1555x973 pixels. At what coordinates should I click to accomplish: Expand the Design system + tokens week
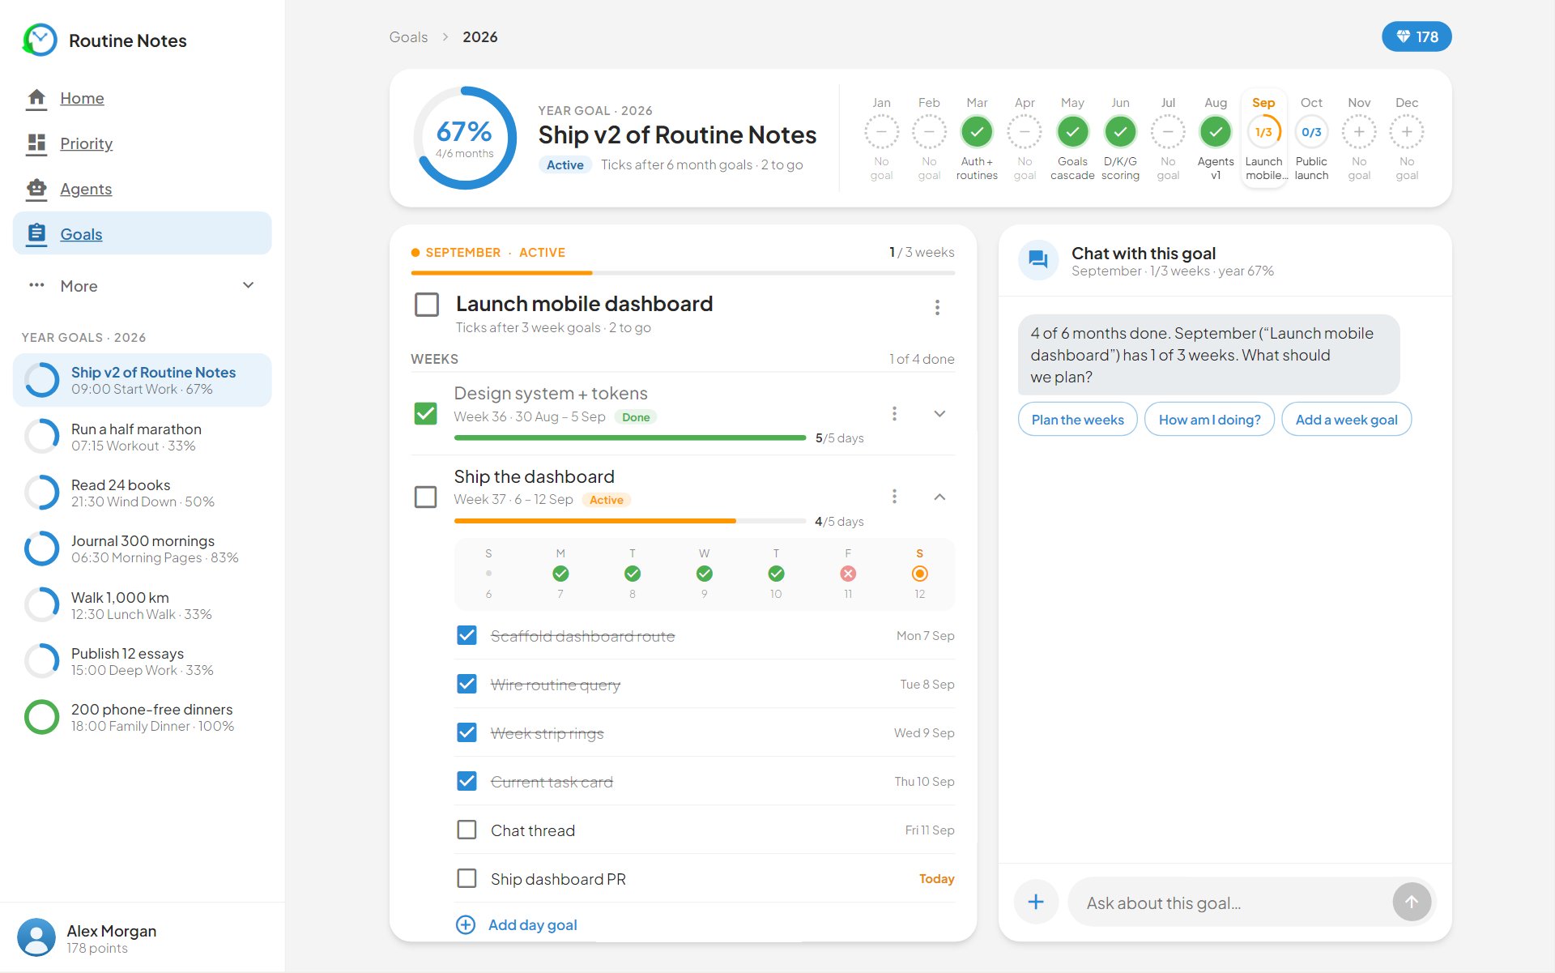pos(939,413)
